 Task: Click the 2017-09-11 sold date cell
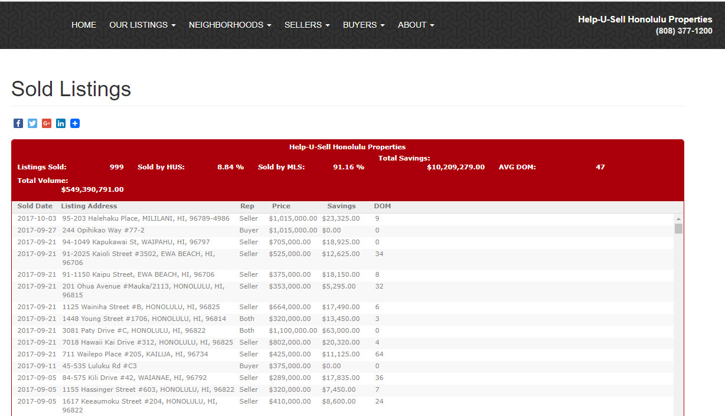pyautogui.click(x=37, y=366)
